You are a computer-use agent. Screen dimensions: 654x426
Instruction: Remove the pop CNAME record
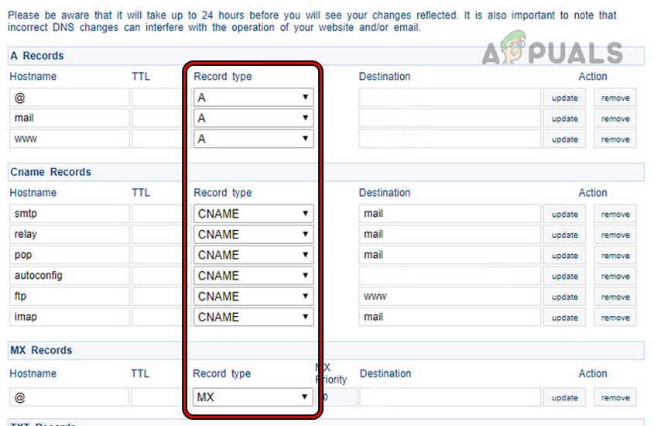(x=615, y=256)
